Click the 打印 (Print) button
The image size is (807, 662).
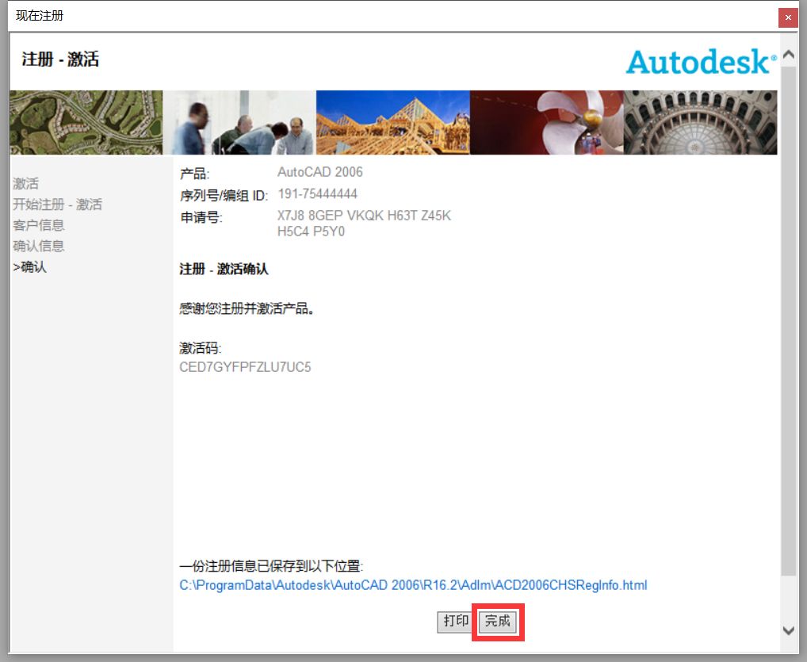pos(456,622)
